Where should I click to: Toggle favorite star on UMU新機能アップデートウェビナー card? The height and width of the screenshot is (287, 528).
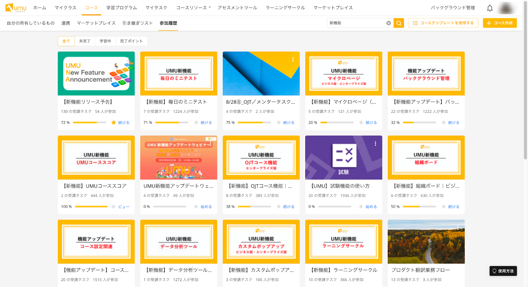pyautogui.click(x=196, y=207)
